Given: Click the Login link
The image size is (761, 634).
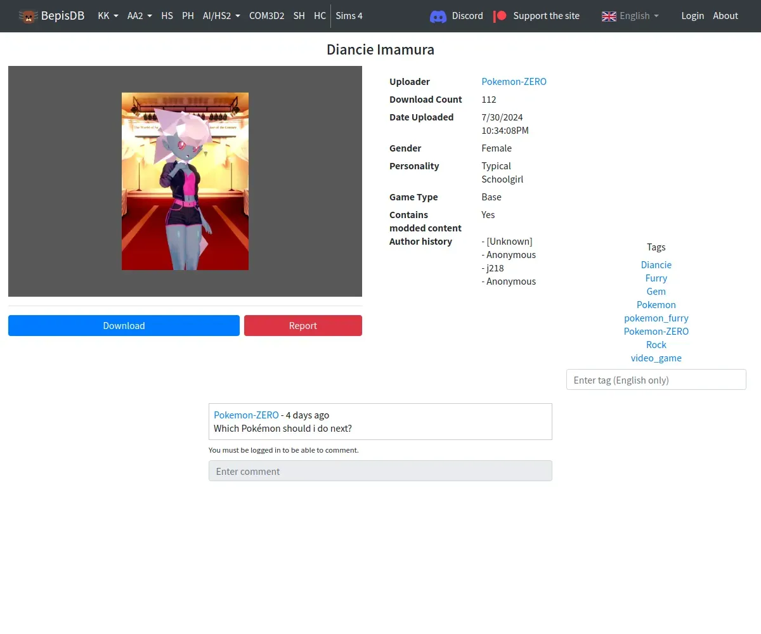Looking at the screenshot, I should click(693, 16).
